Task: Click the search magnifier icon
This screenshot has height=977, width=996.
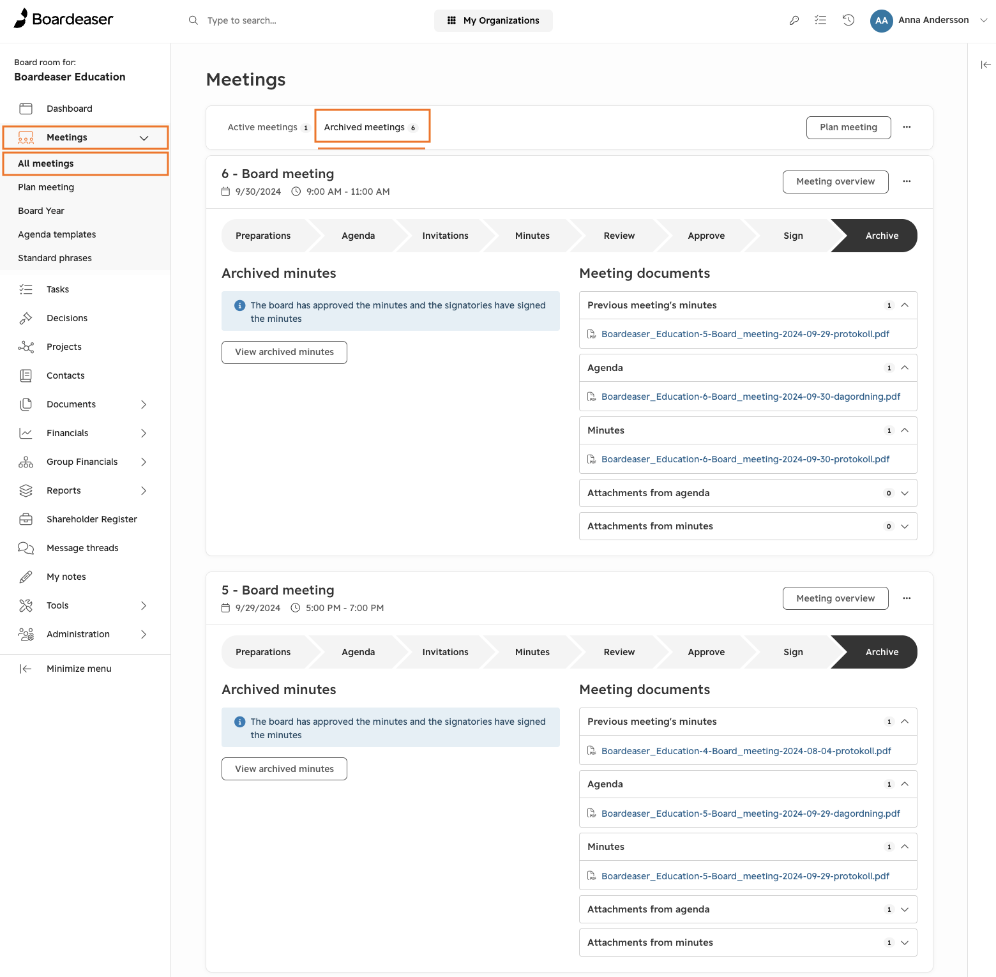Action: point(193,20)
